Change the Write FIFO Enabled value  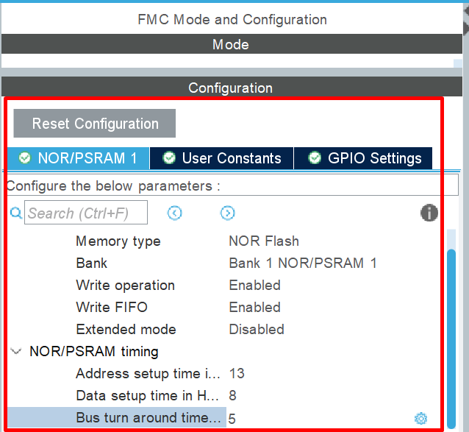tap(255, 307)
